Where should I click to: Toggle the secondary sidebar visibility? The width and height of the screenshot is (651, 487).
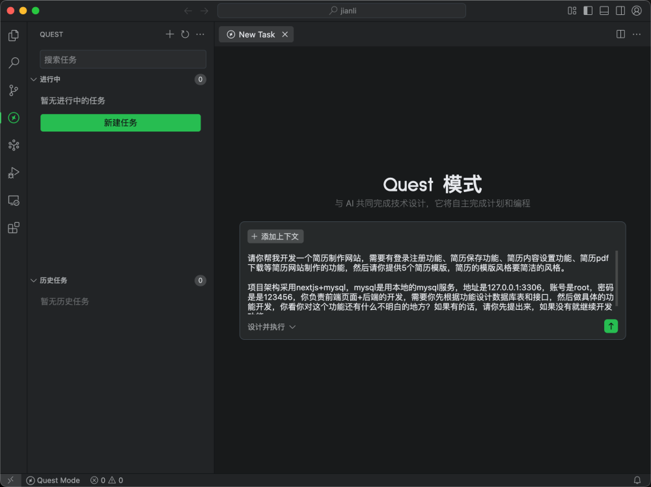(621, 10)
